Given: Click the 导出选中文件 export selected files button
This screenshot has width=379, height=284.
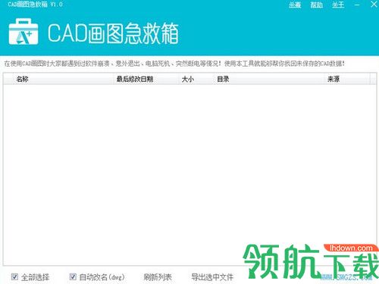Looking at the screenshot, I should pos(212,277).
